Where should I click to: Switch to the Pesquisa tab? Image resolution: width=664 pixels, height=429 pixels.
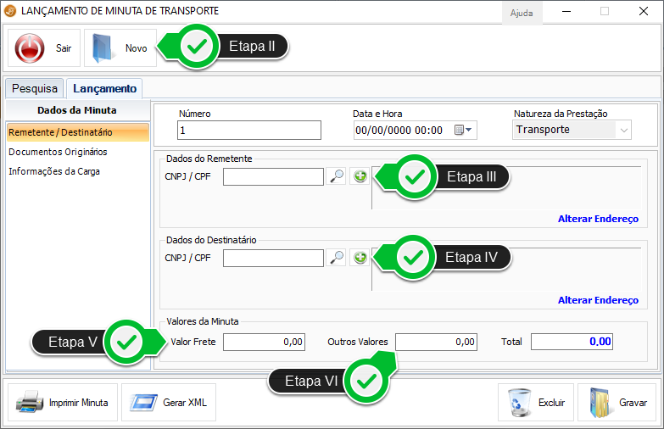point(35,88)
